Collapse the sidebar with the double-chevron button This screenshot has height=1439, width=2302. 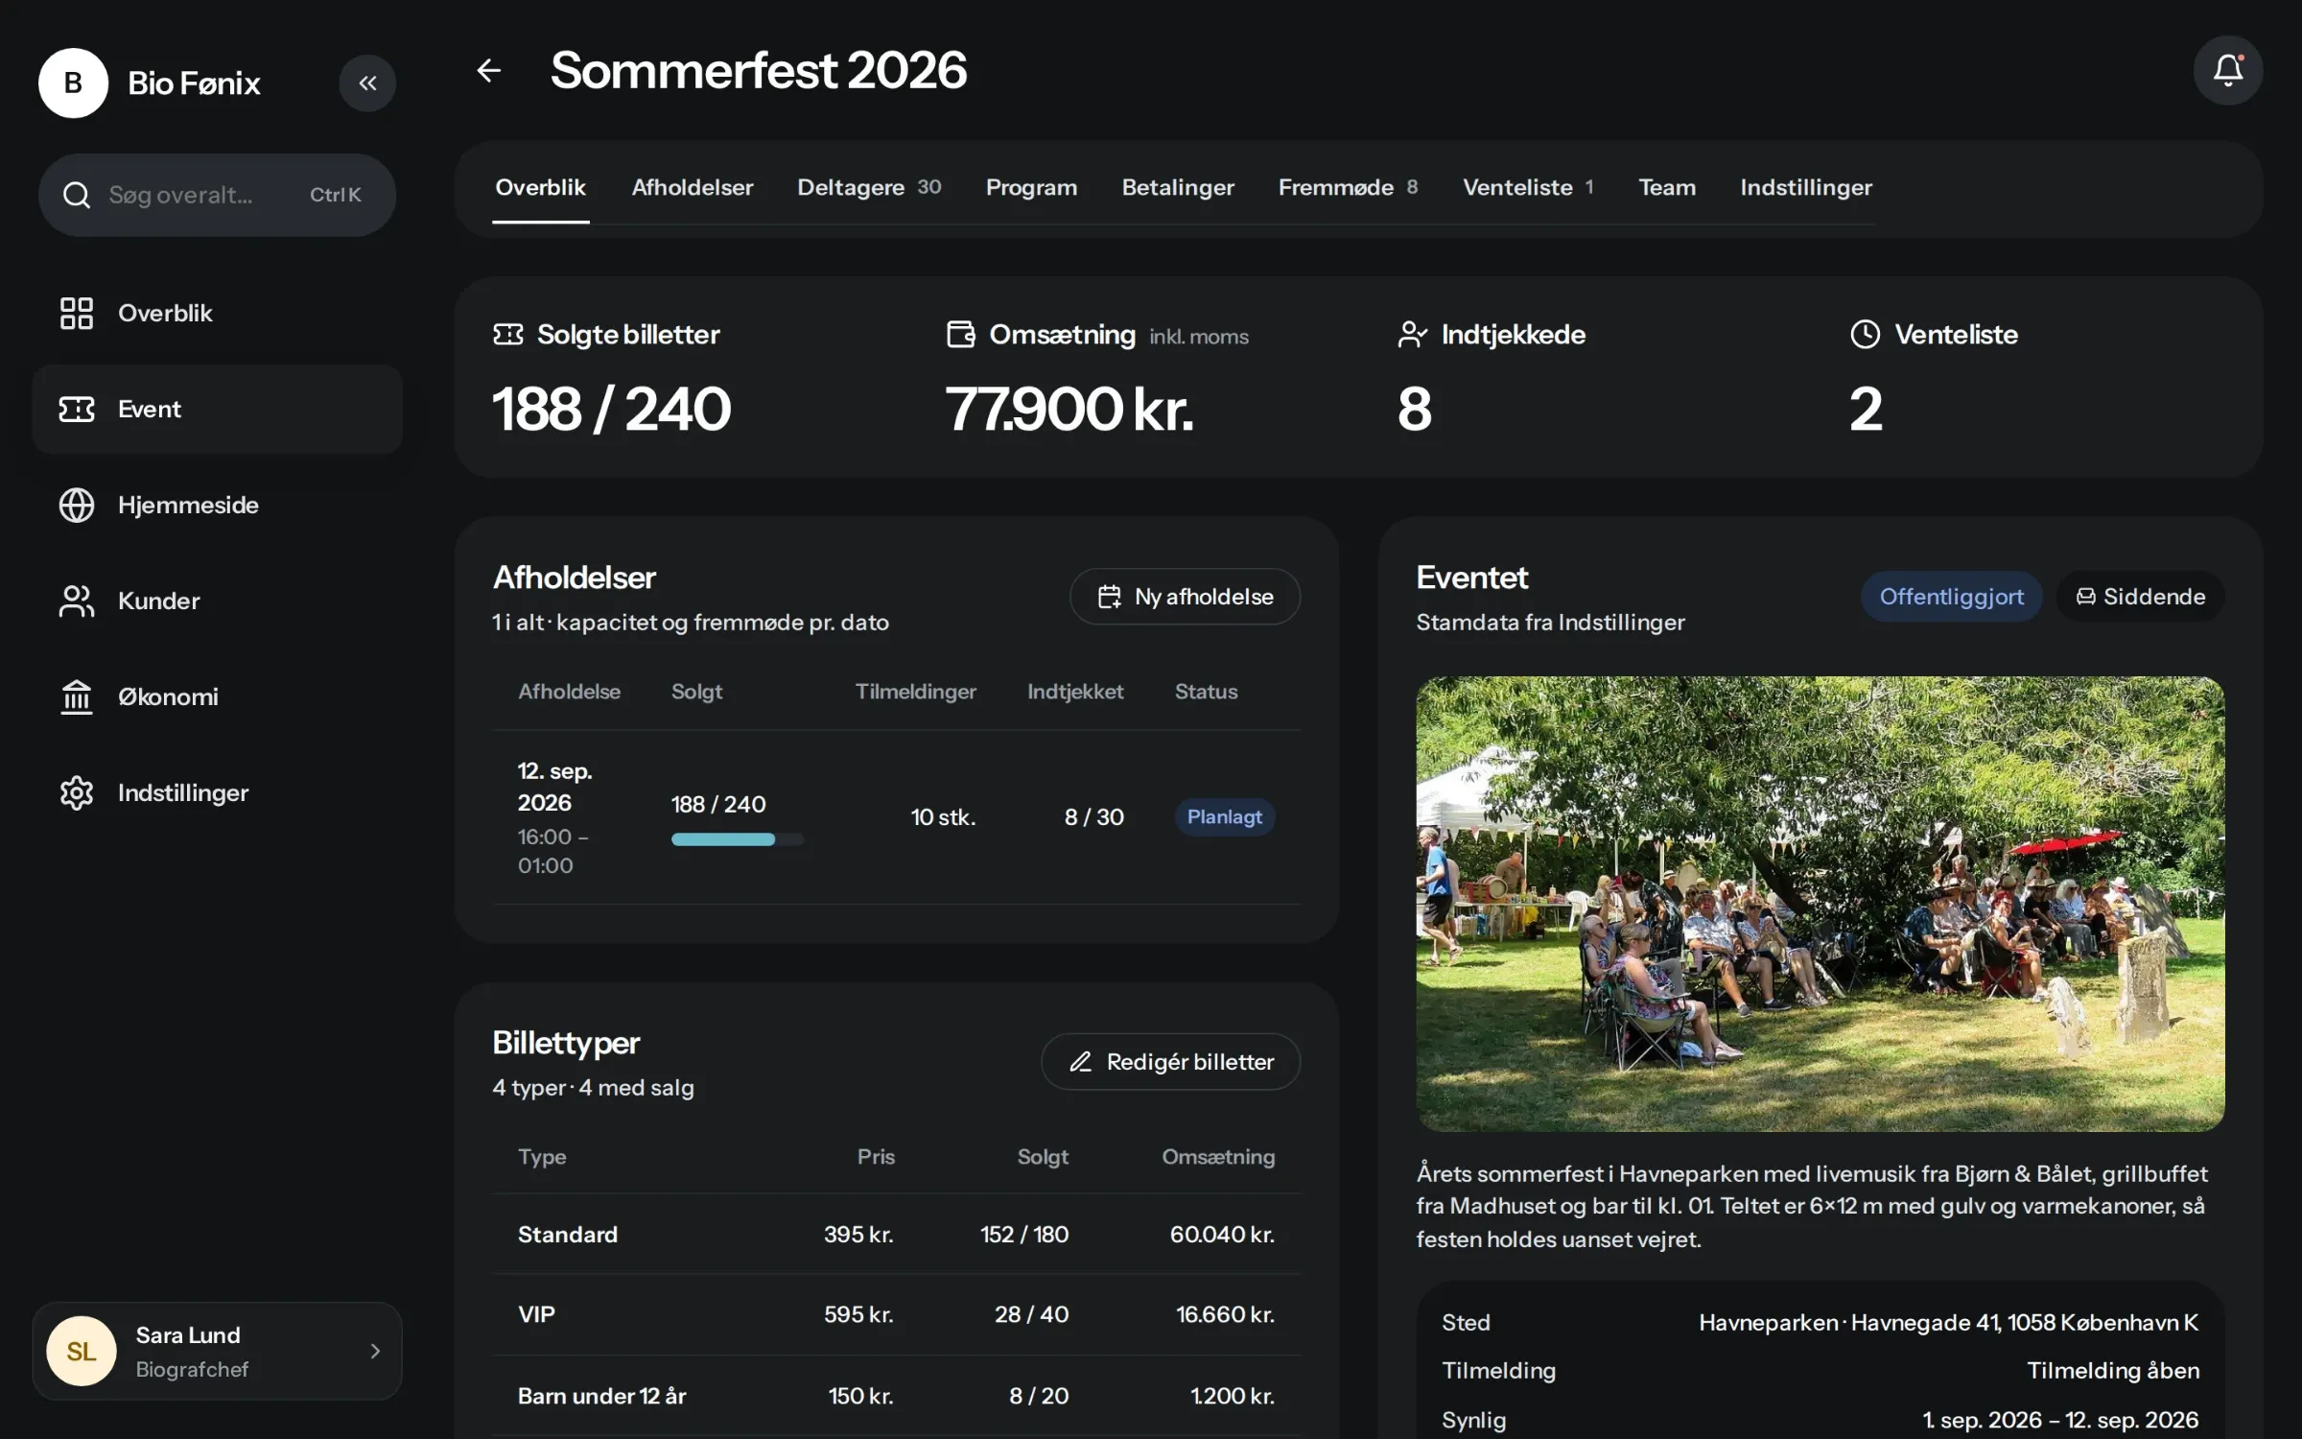point(367,83)
